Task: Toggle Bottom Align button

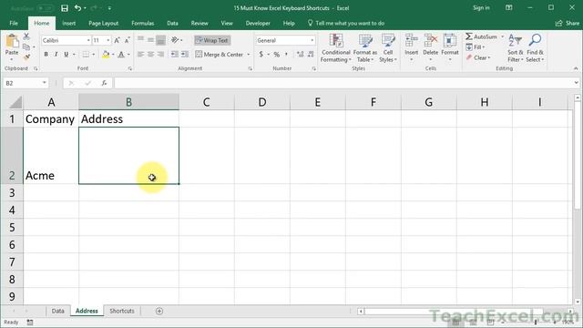Action: click(x=160, y=40)
